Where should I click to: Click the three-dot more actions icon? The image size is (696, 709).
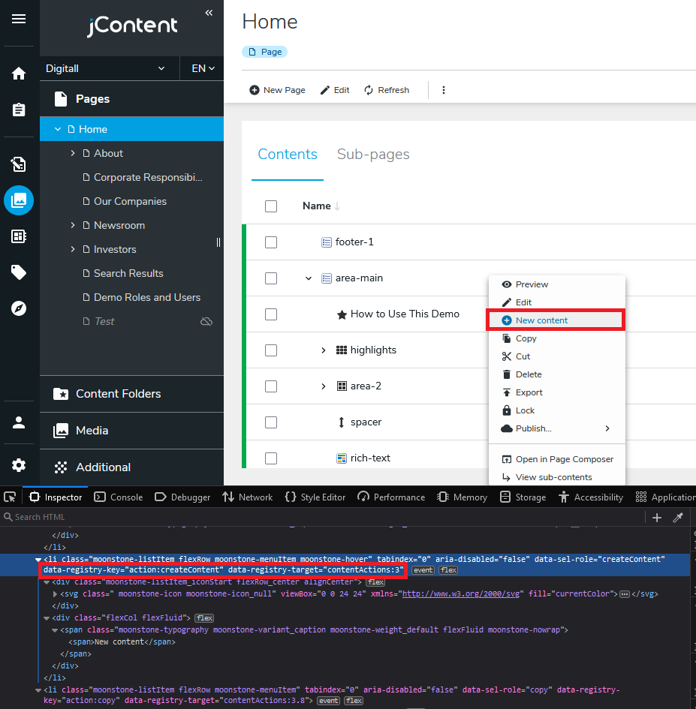point(444,90)
